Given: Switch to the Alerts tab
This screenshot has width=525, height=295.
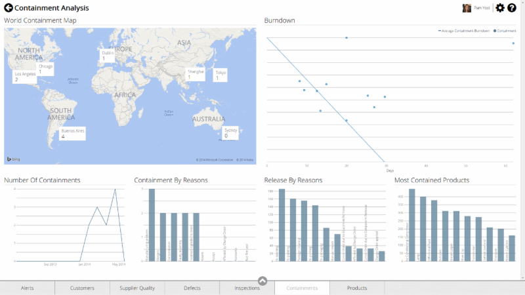Looking at the screenshot, I should (28, 288).
